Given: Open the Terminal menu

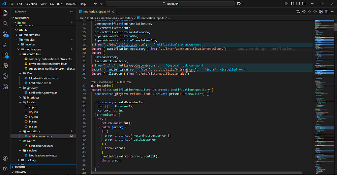Looking at the screenshot, I should [x=71, y=4].
